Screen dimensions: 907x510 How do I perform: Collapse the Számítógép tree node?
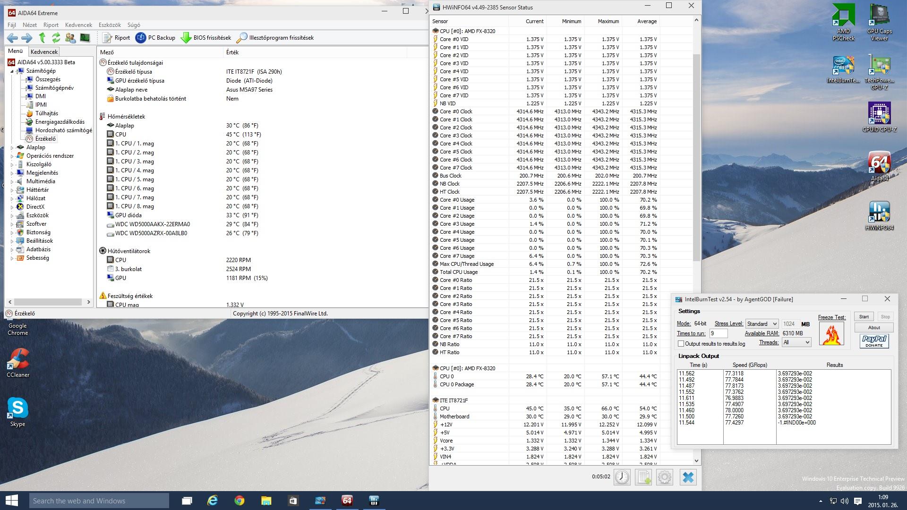coord(12,71)
